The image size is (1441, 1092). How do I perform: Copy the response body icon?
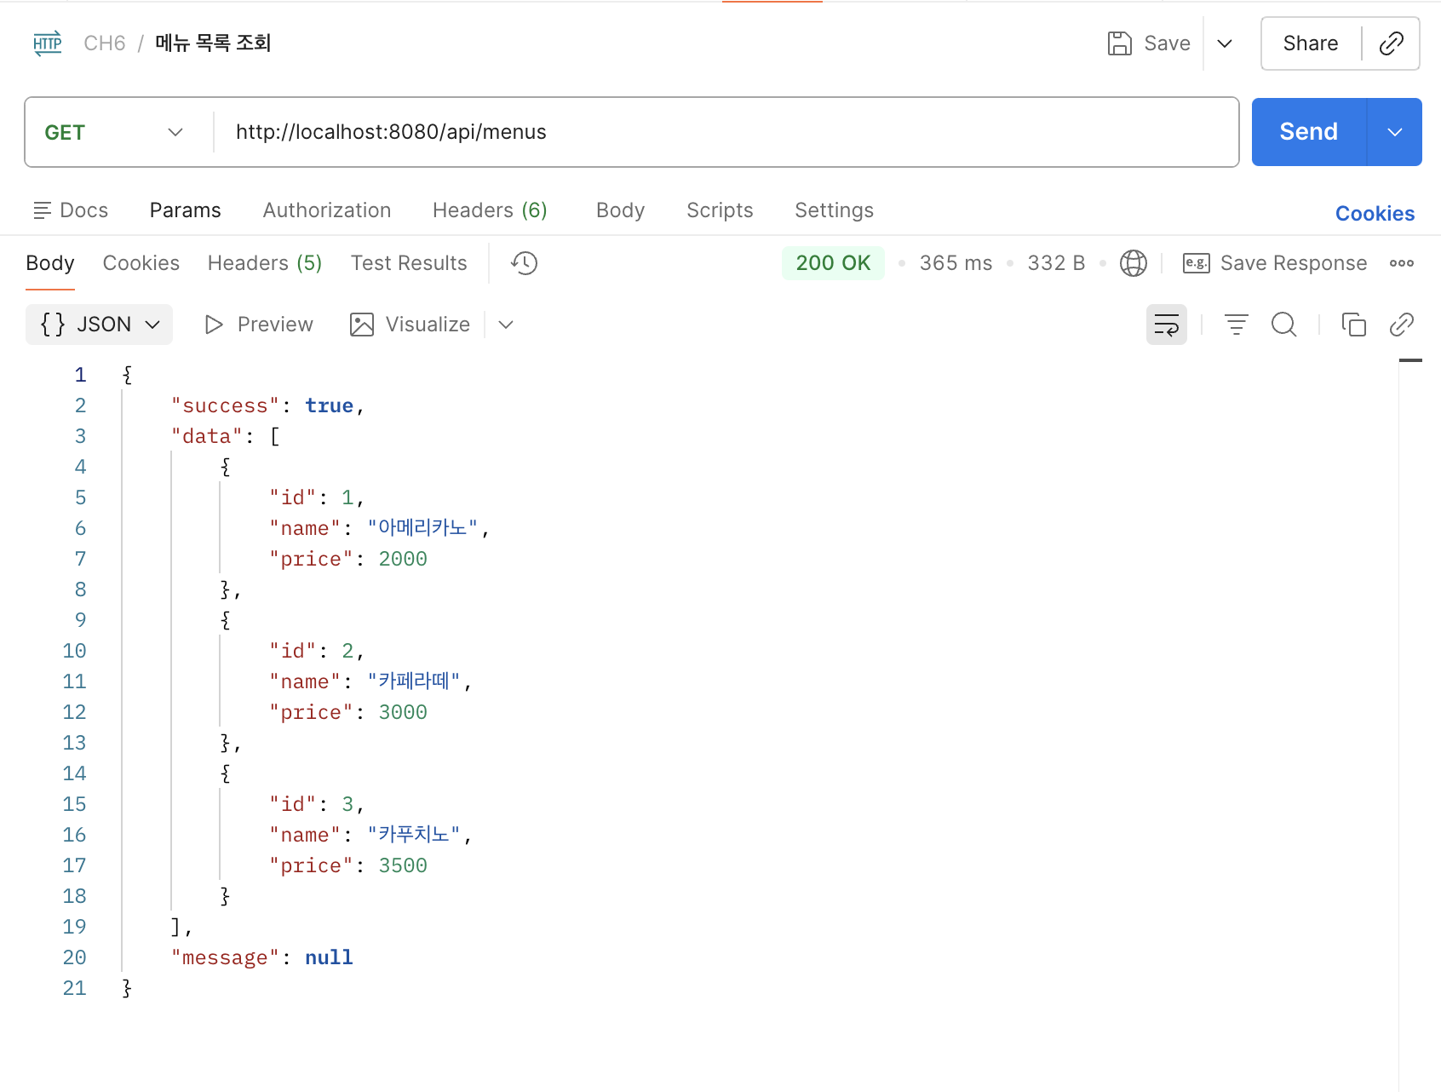pos(1354,325)
